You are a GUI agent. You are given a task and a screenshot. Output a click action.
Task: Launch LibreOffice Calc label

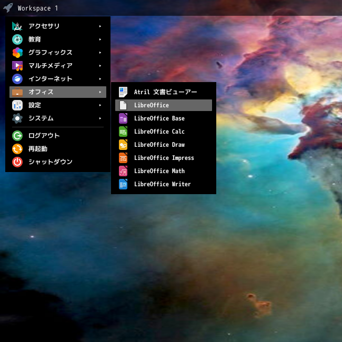pyautogui.click(x=159, y=132)
